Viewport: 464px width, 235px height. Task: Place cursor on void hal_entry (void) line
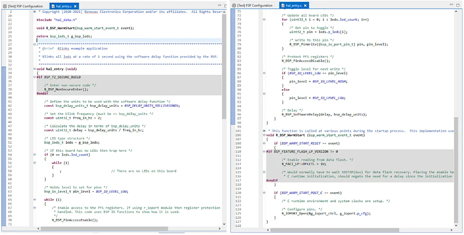[57, 69]
